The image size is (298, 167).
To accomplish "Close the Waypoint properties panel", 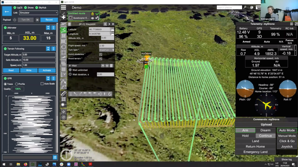I will pyautogui.click(x=113, y=24).
